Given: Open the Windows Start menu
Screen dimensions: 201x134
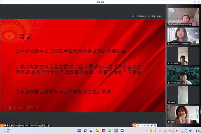Looking at the screenshot, I should pyautogui.click(x=79, y=131).
